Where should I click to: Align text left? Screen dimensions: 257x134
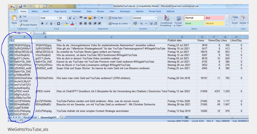point(81,23)
